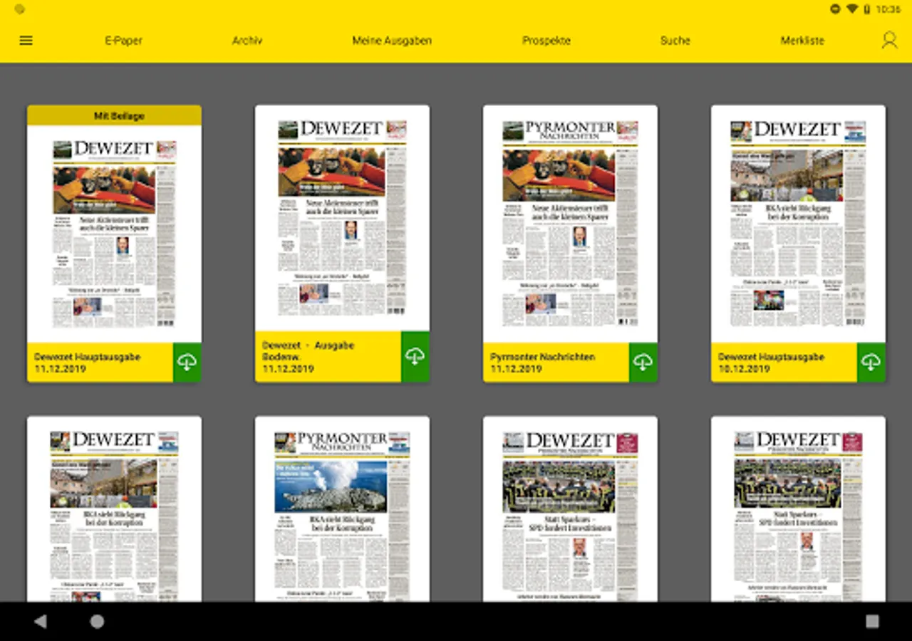Image resolution: width=912 pixels, height=641 pixels.
Task: Open the Meine Ausgaben tab
Action: (392, 41)
